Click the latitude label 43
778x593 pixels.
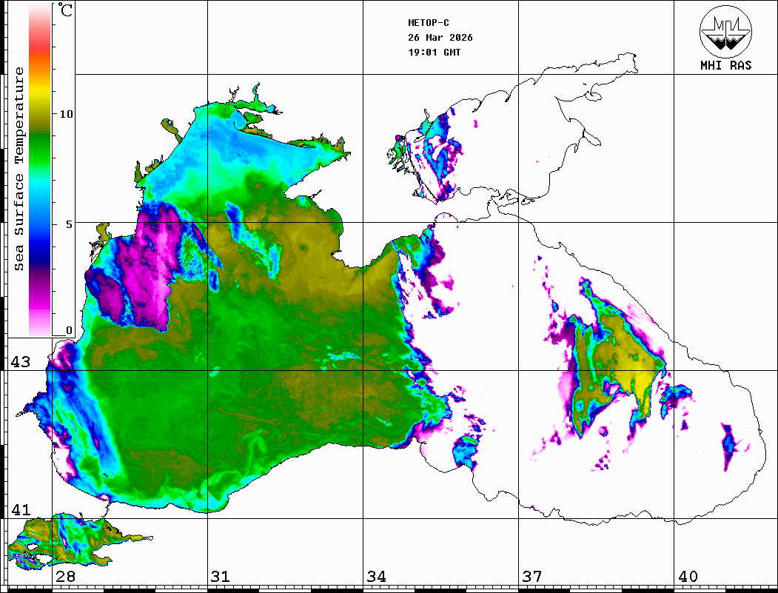pos(19,362)
